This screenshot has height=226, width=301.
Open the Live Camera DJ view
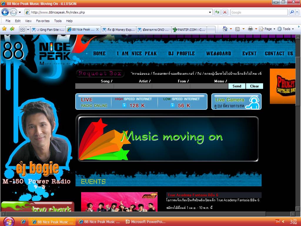pyautogui.click(x=236, y=102)
